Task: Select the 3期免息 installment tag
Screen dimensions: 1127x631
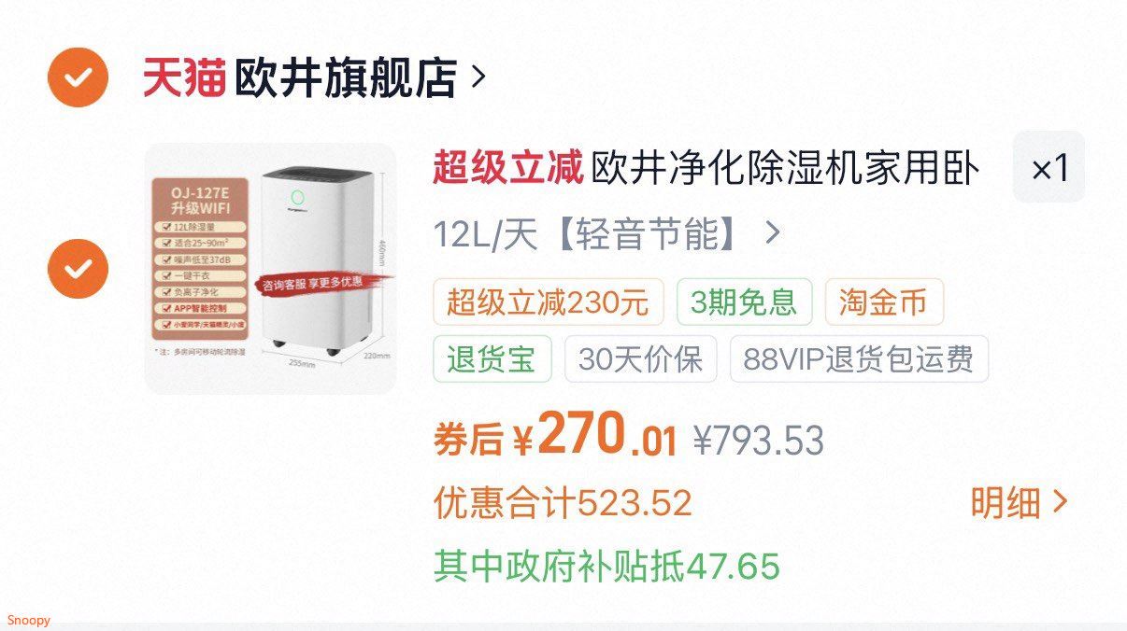Action: (744, 302)
